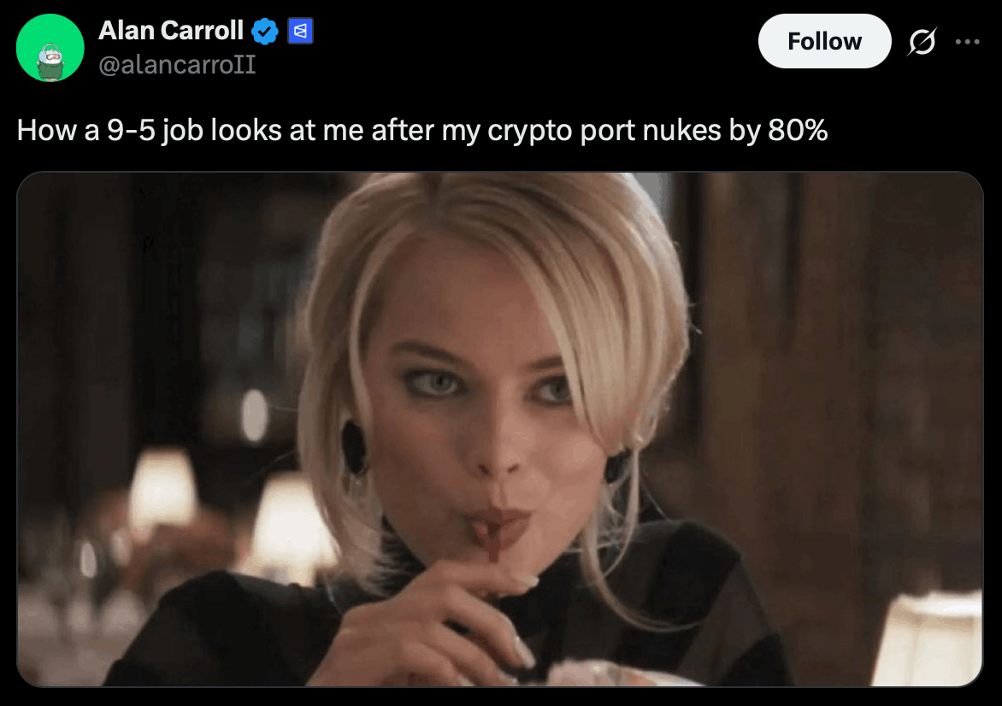Open the three-dot more options menu
1002x706 pixels.
click(968, 42)
